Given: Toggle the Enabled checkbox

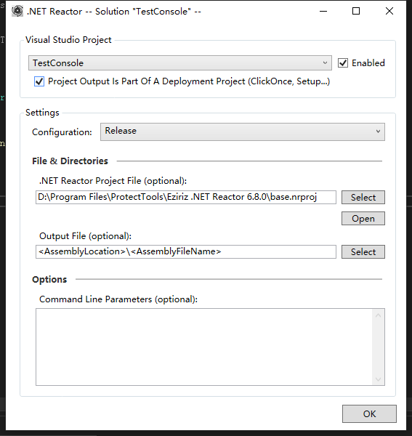Looking at the screenshot, I should (x=343, y=63).
